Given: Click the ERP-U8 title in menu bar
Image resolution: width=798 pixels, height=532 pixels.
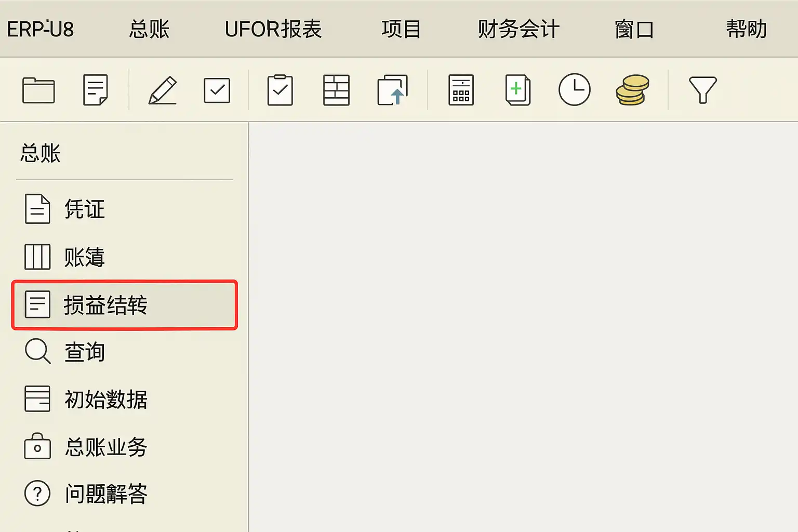Looking at the screenshot, I should click(x=41, y=29).
